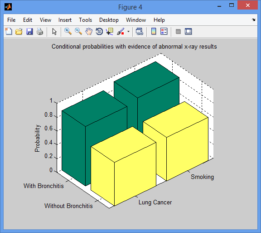Expand the brush color dropdown arrow

[x=128, y=31]
